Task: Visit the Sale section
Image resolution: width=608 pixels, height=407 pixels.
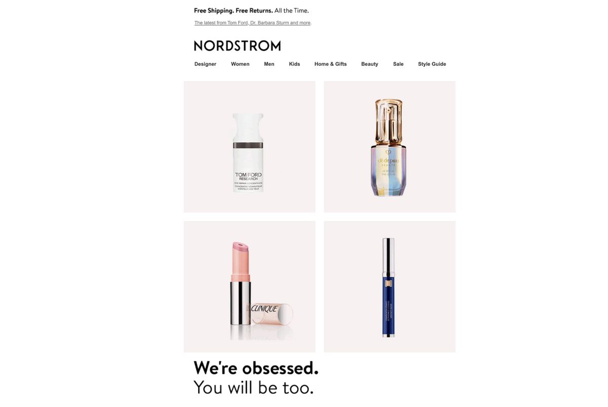Action: click(398, 64)
